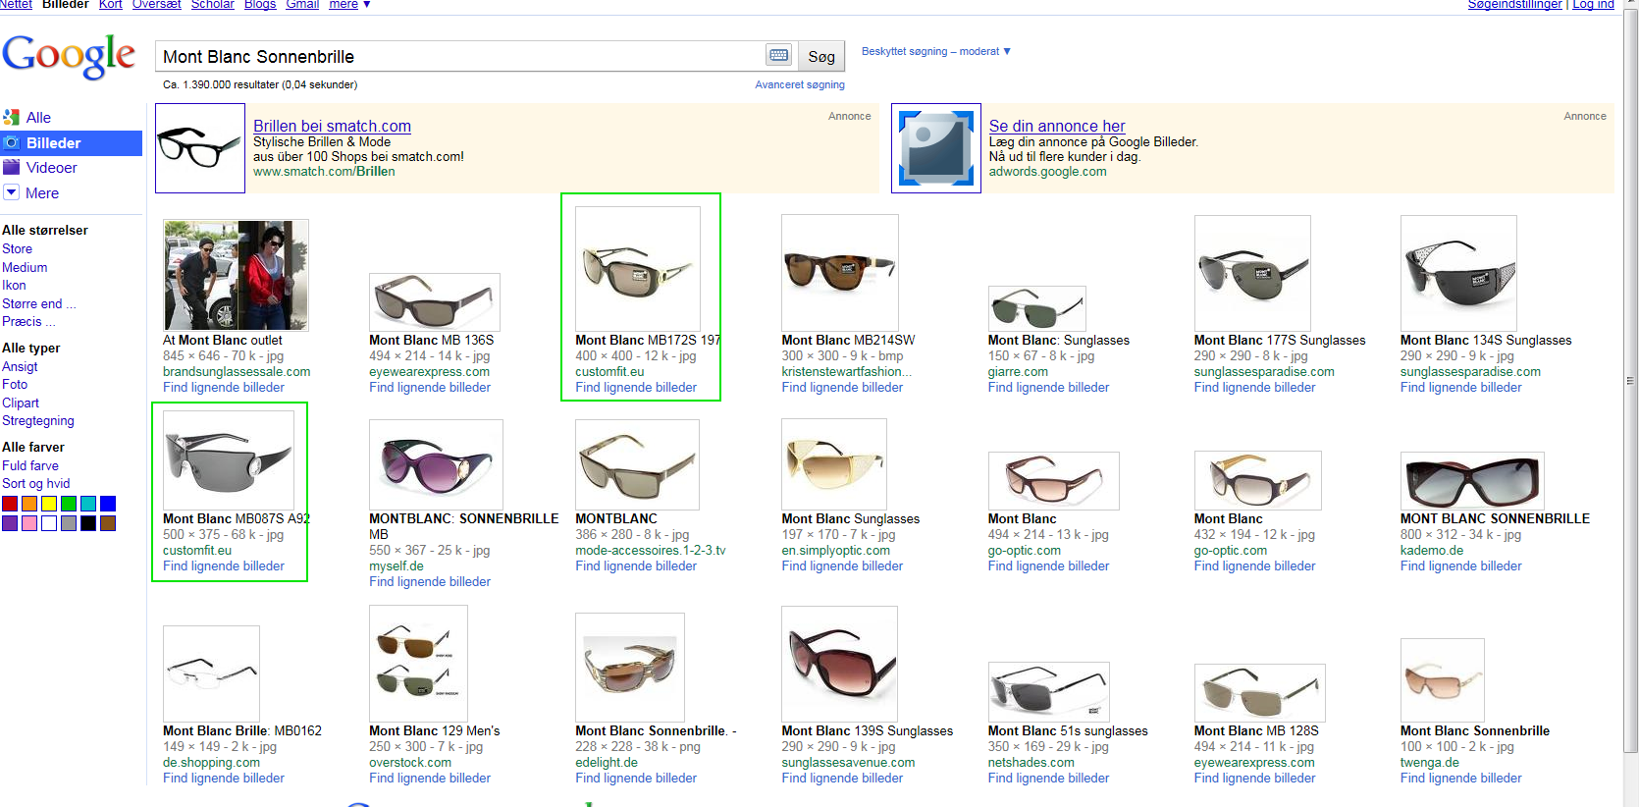Filter image size by Ikon
Image resolution: width=1639 pixels, height=807 pixels.
[14, 286]
